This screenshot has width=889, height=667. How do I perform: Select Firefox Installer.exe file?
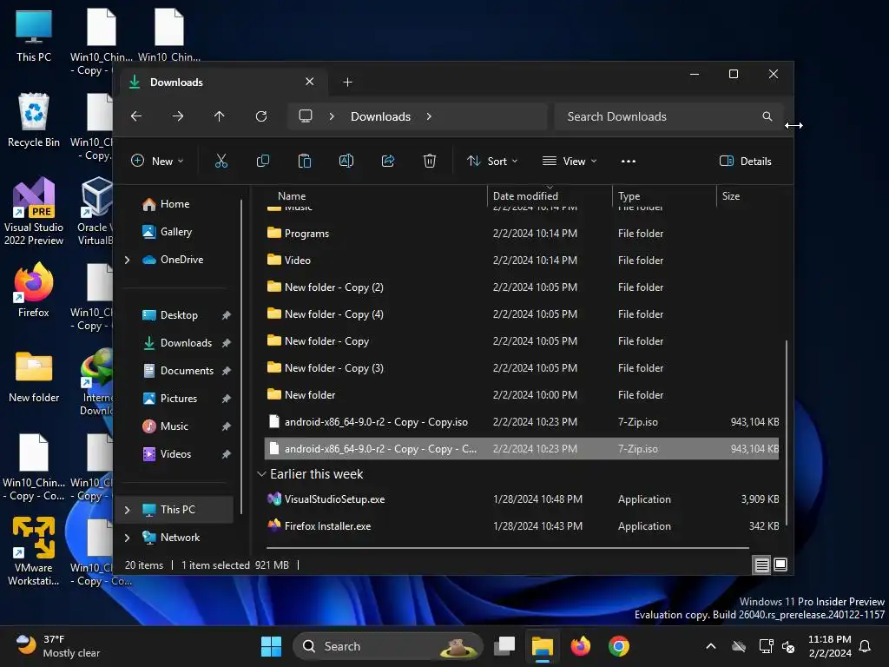(522, 526)
